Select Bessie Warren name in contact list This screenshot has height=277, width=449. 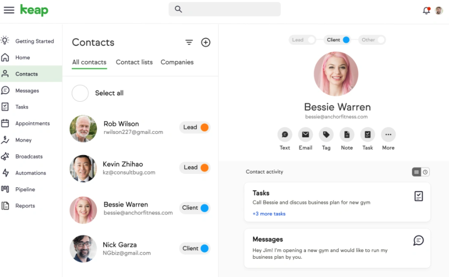126,205
